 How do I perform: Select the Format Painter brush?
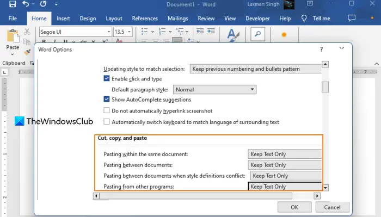pyautogui.click(x=27, y=52)
